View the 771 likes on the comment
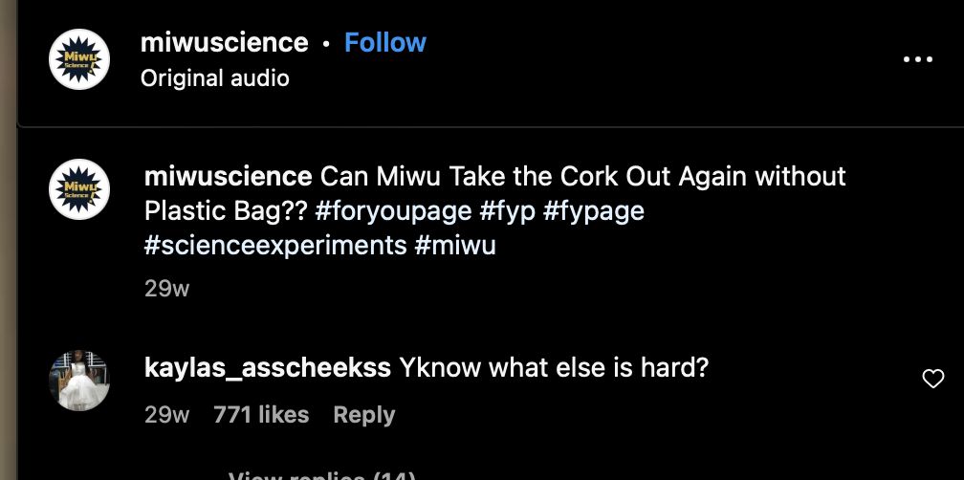 [261, 415]
